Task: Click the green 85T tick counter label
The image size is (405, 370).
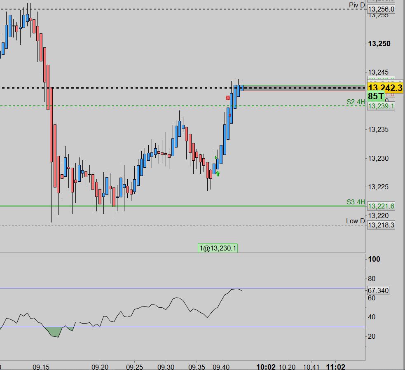Action: coord(376,96)
